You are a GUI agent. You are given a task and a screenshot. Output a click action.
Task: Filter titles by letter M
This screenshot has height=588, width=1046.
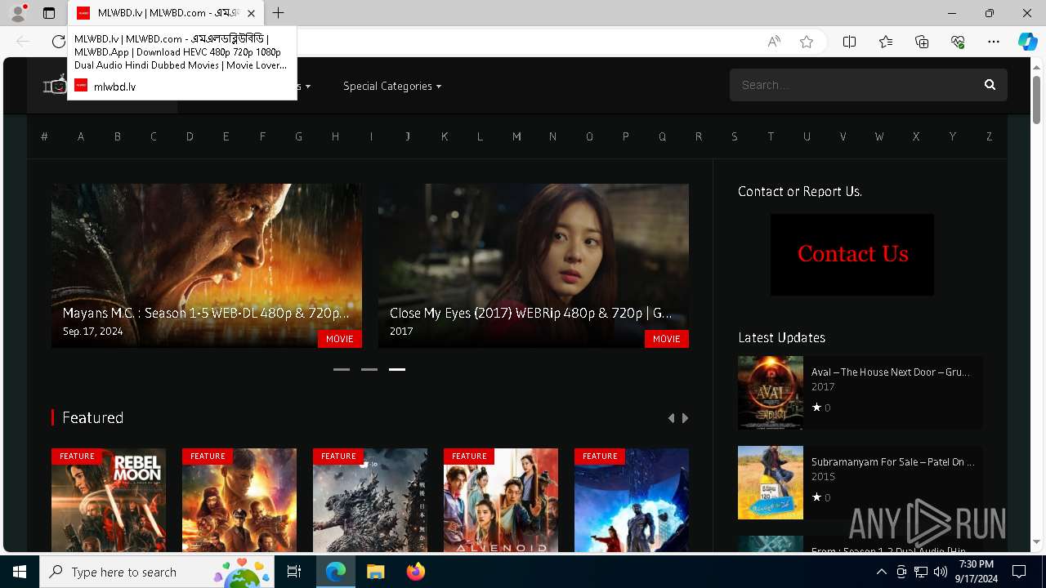[x=516, y=136]
